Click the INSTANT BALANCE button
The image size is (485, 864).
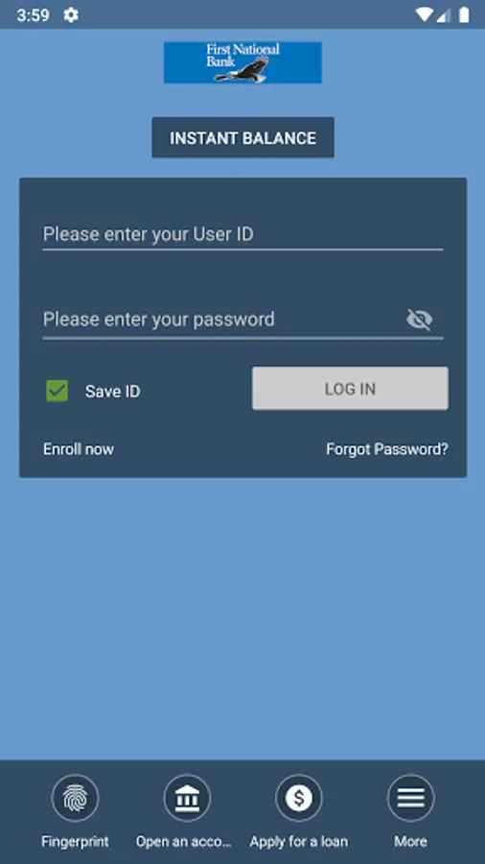[x=243, y=137]
